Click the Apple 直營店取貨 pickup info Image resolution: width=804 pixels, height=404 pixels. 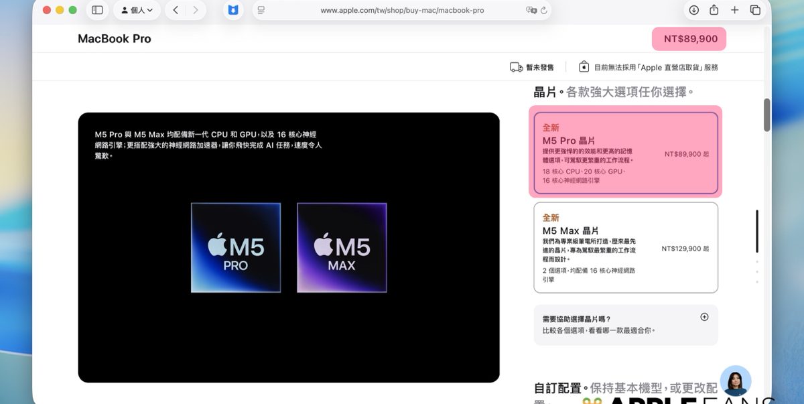point(648,67)
